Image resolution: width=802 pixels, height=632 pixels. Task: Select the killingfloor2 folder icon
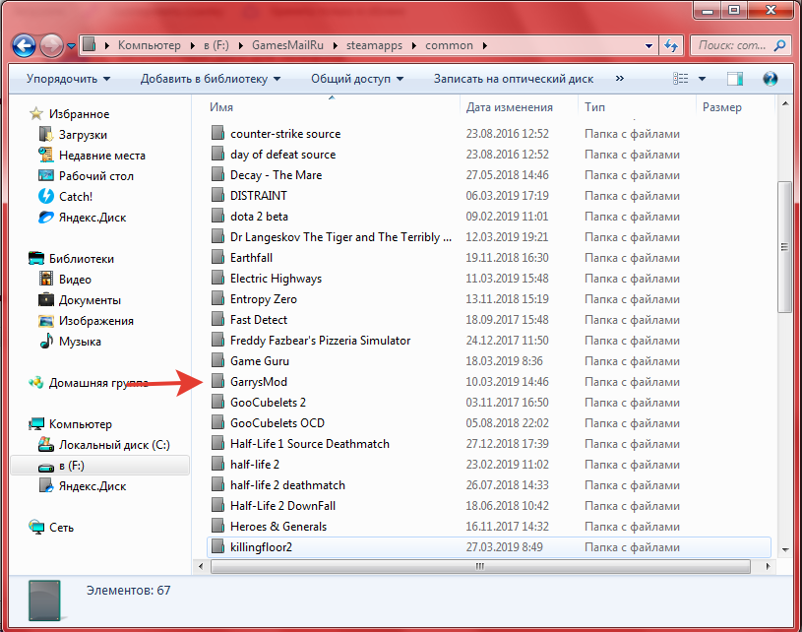tap(217, 546)
